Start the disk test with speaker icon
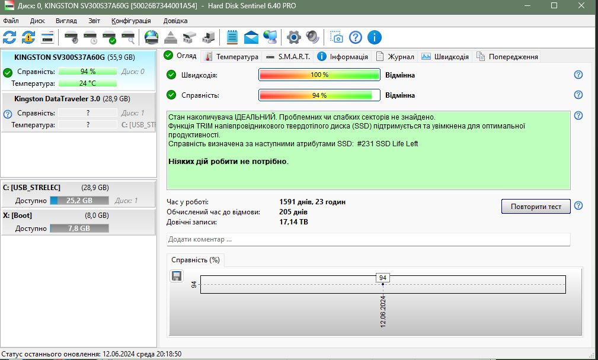 [x=71, y=37]
